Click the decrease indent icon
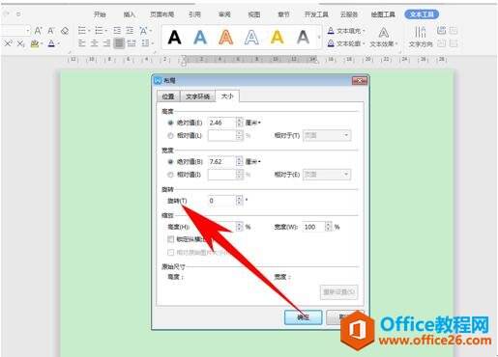Viewport: 498px width, 357px height. (x=117, y=31)
